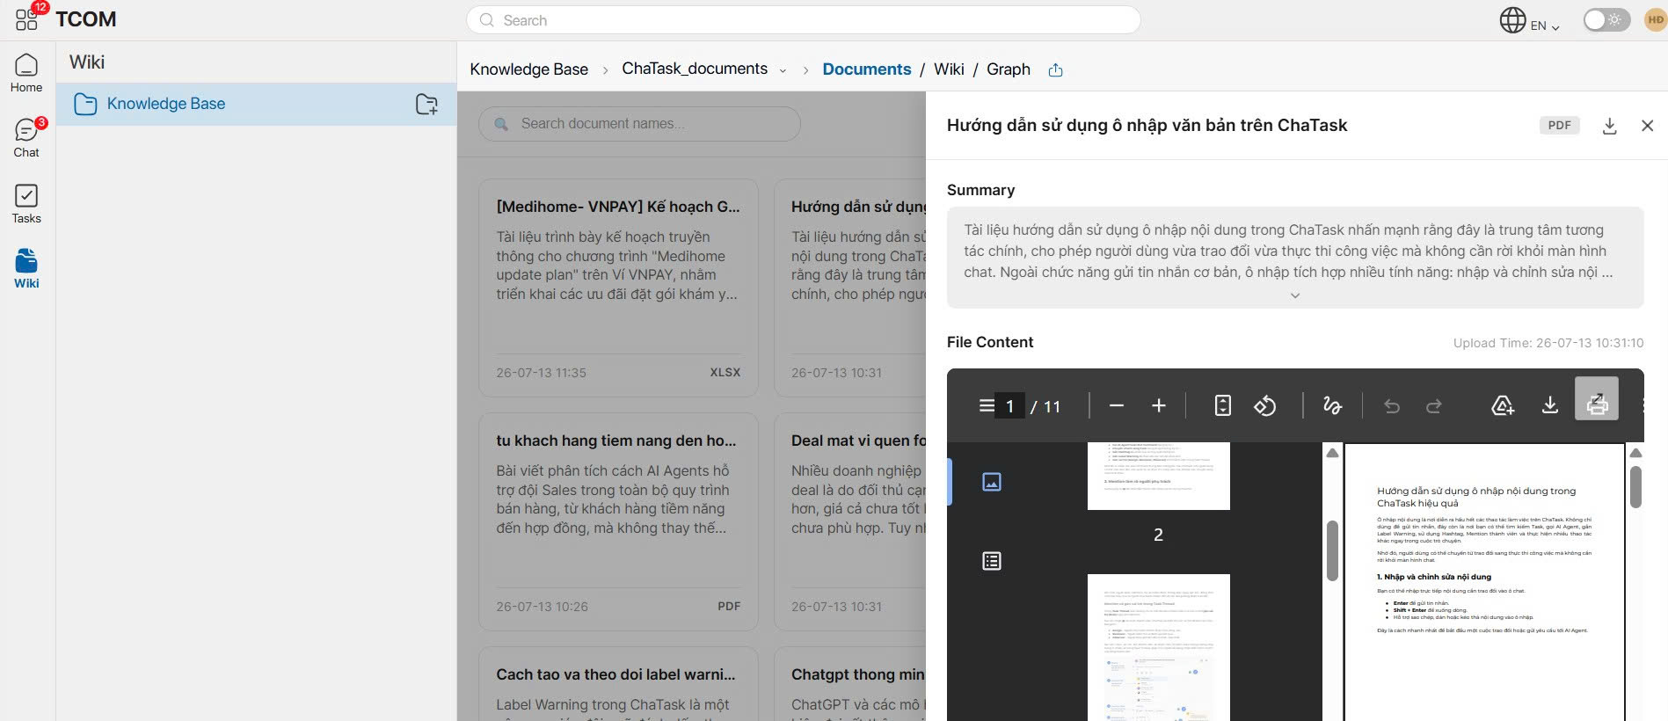Viewport: 1668px width, 721px height.
Task: Click the 'Hướng dẫn sử dụng' card in the list
Action: point(850,288)
